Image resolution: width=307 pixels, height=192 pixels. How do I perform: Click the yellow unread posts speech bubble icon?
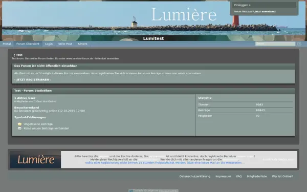19,124
